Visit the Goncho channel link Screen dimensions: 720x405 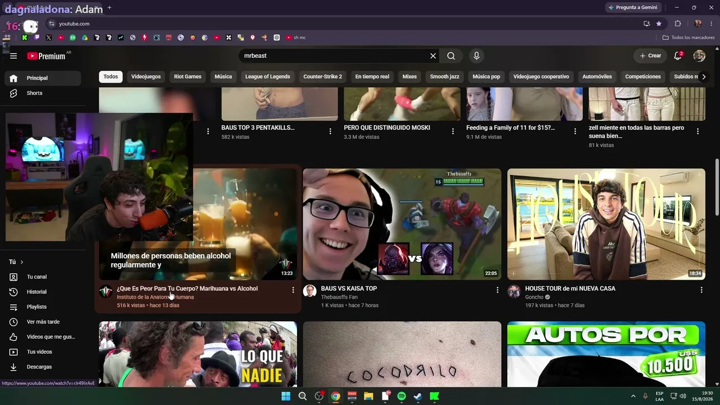coord(534,297)
